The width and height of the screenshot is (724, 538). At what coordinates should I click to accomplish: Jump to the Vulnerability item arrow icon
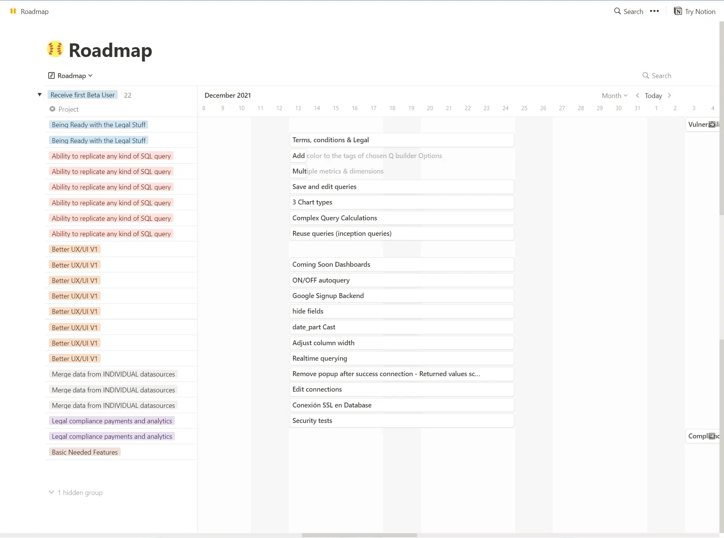tap(712, 125)
